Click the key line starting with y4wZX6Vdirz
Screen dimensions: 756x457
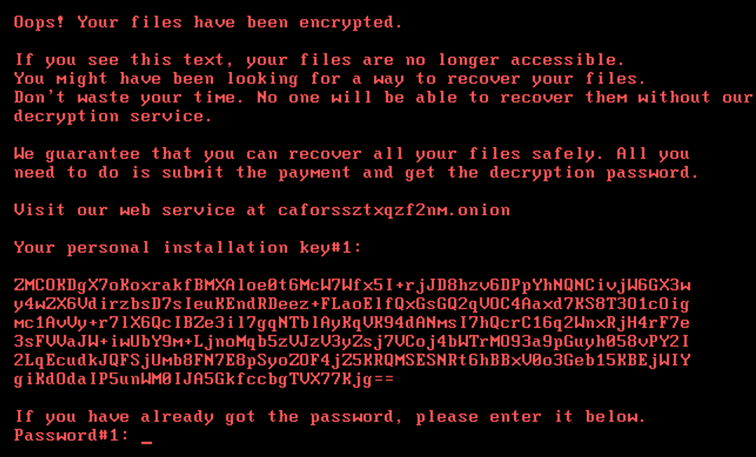pos(352,304)
